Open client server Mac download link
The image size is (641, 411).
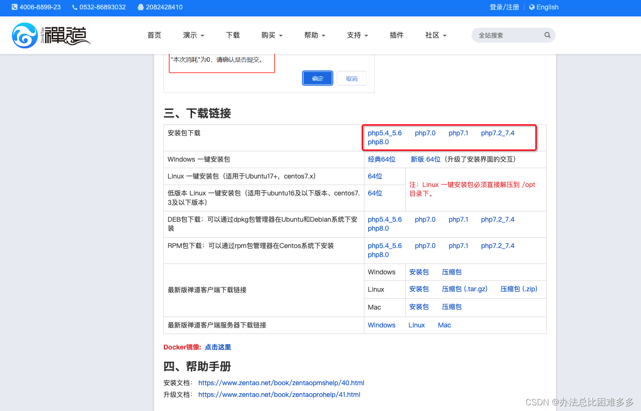[x=444, y=325]
